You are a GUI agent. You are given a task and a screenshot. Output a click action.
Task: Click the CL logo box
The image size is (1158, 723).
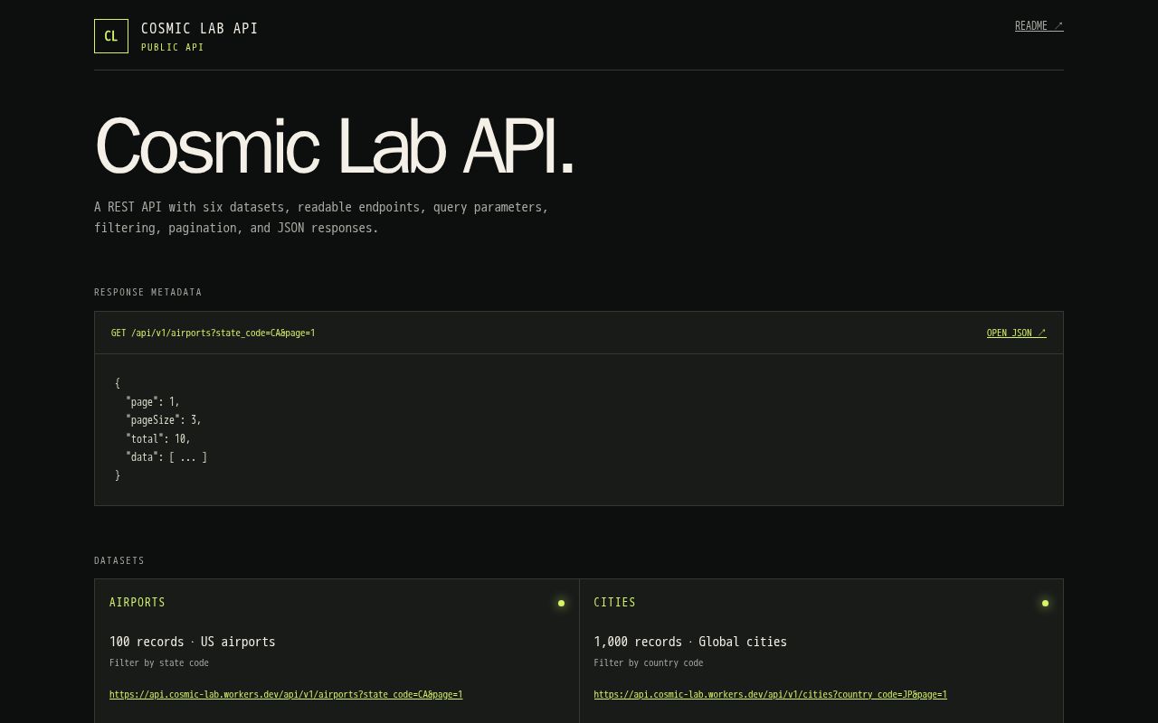[x=111, y=36]
